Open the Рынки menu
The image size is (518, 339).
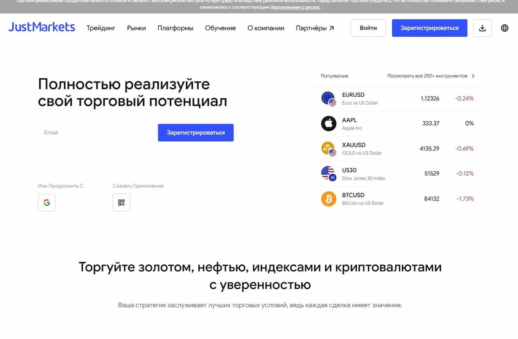(136, 28)
